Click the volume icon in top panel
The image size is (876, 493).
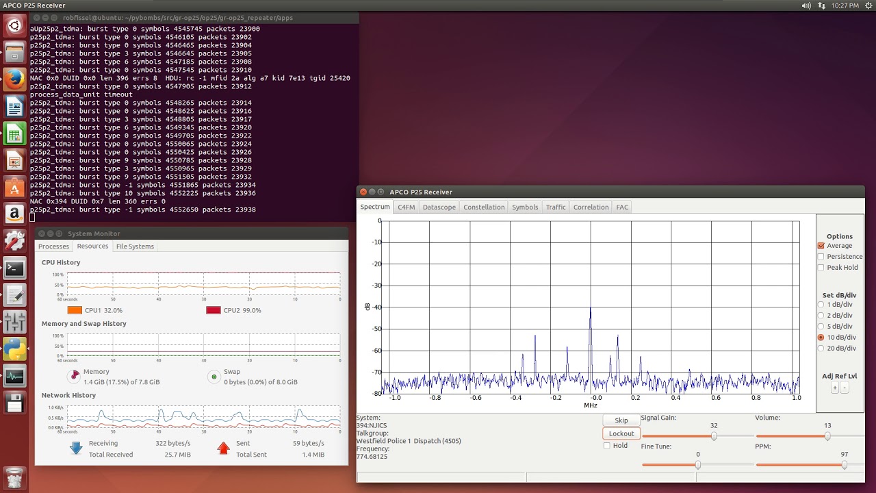(x=806, y=5)
